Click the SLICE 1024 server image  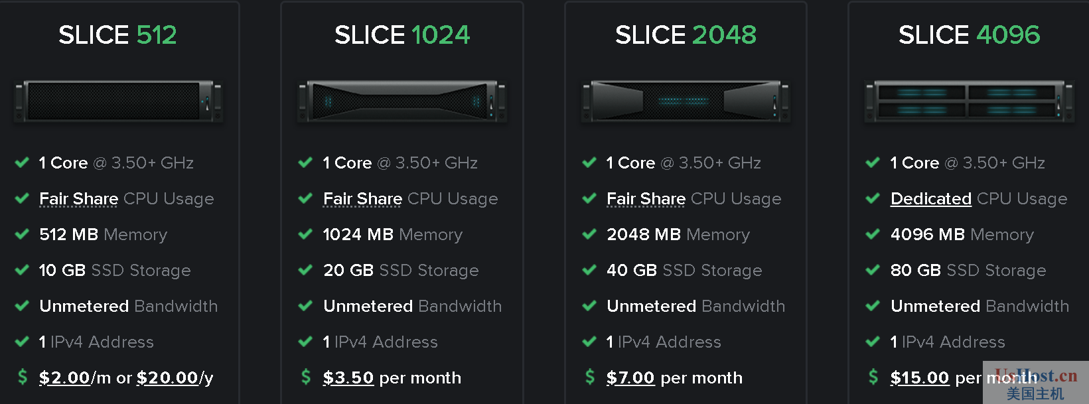[402, 101]
